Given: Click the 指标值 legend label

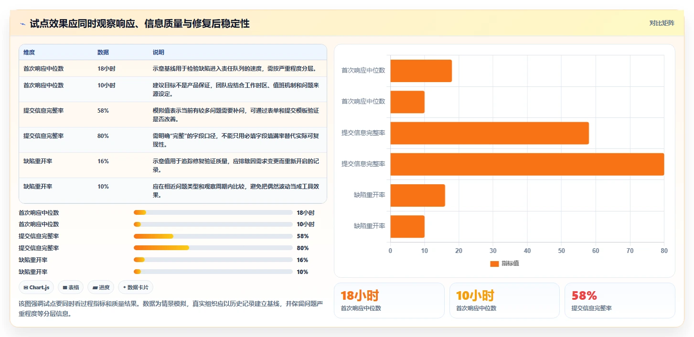Looking at the screenshot, I should coord(510,264).
